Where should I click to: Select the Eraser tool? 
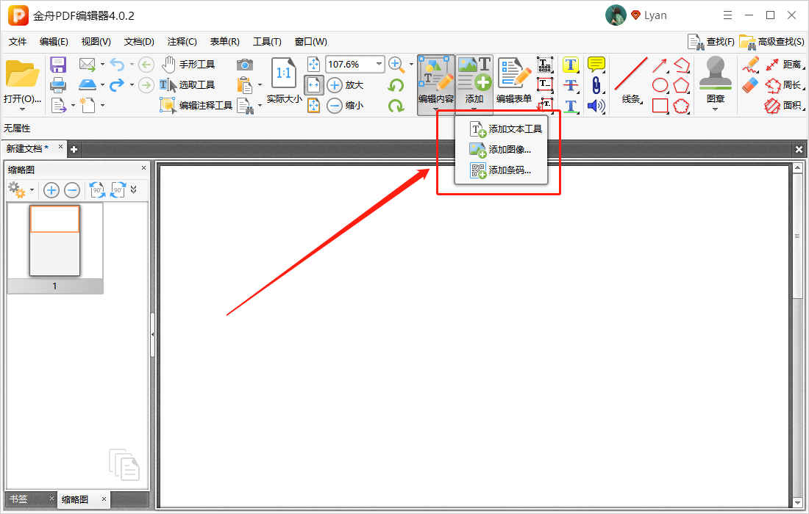[x=751, y=85]
